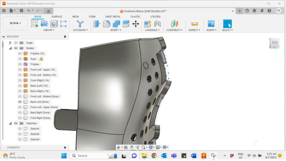Select the Pan hand tool
Screen dimensions: 286x161
click(132, 147)
